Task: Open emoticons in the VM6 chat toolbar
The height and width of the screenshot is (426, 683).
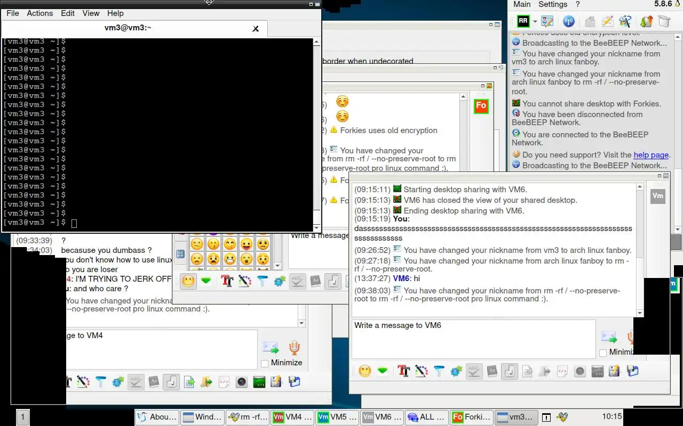Action: point(365,371)
